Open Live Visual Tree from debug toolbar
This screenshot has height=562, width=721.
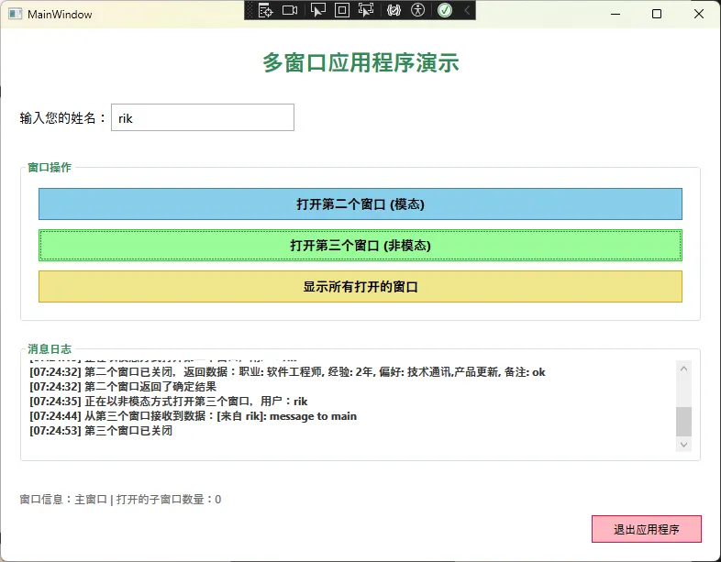pyautogui.click(x=265, y=10)
